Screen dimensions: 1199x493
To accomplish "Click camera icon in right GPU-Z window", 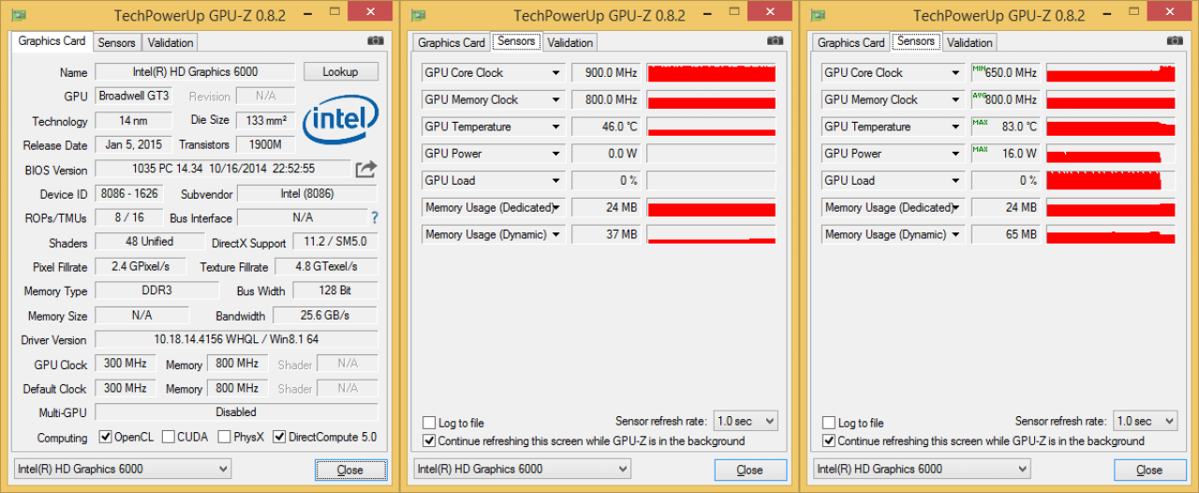I will [x=1175, y=40].
